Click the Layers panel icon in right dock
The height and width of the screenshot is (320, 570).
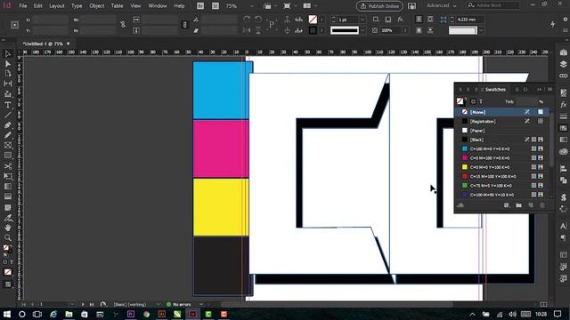(564, 64)
